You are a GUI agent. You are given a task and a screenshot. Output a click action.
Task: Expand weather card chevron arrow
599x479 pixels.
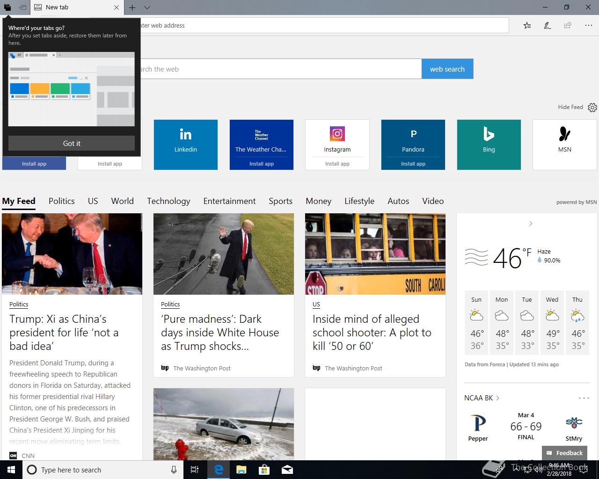tap(531, 224)
